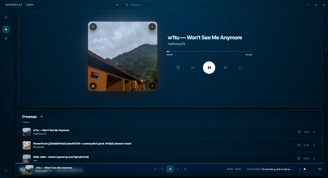Click the warning triangle on the album artwork
Viewport: 328px width, 178px height.
tap(93, 86)
